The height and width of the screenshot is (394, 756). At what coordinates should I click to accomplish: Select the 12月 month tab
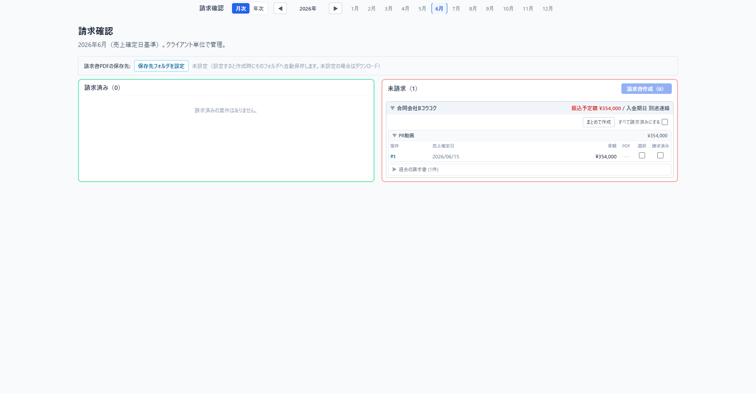click(548, 8)
